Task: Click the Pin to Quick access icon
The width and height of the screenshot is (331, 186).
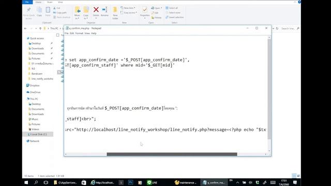Action: (x=29, y=10)
